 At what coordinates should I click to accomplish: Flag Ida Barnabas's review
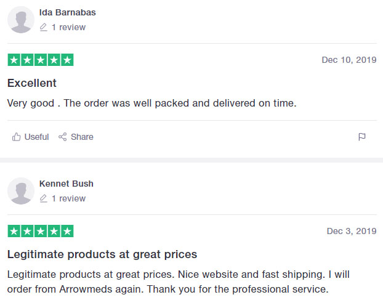pyautogui.click(x=361, y=137)
